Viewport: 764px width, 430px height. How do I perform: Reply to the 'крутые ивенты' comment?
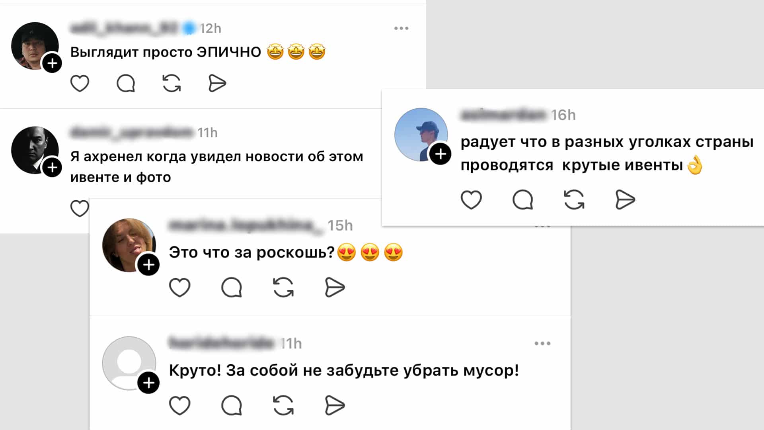click(x=522, y=199)
